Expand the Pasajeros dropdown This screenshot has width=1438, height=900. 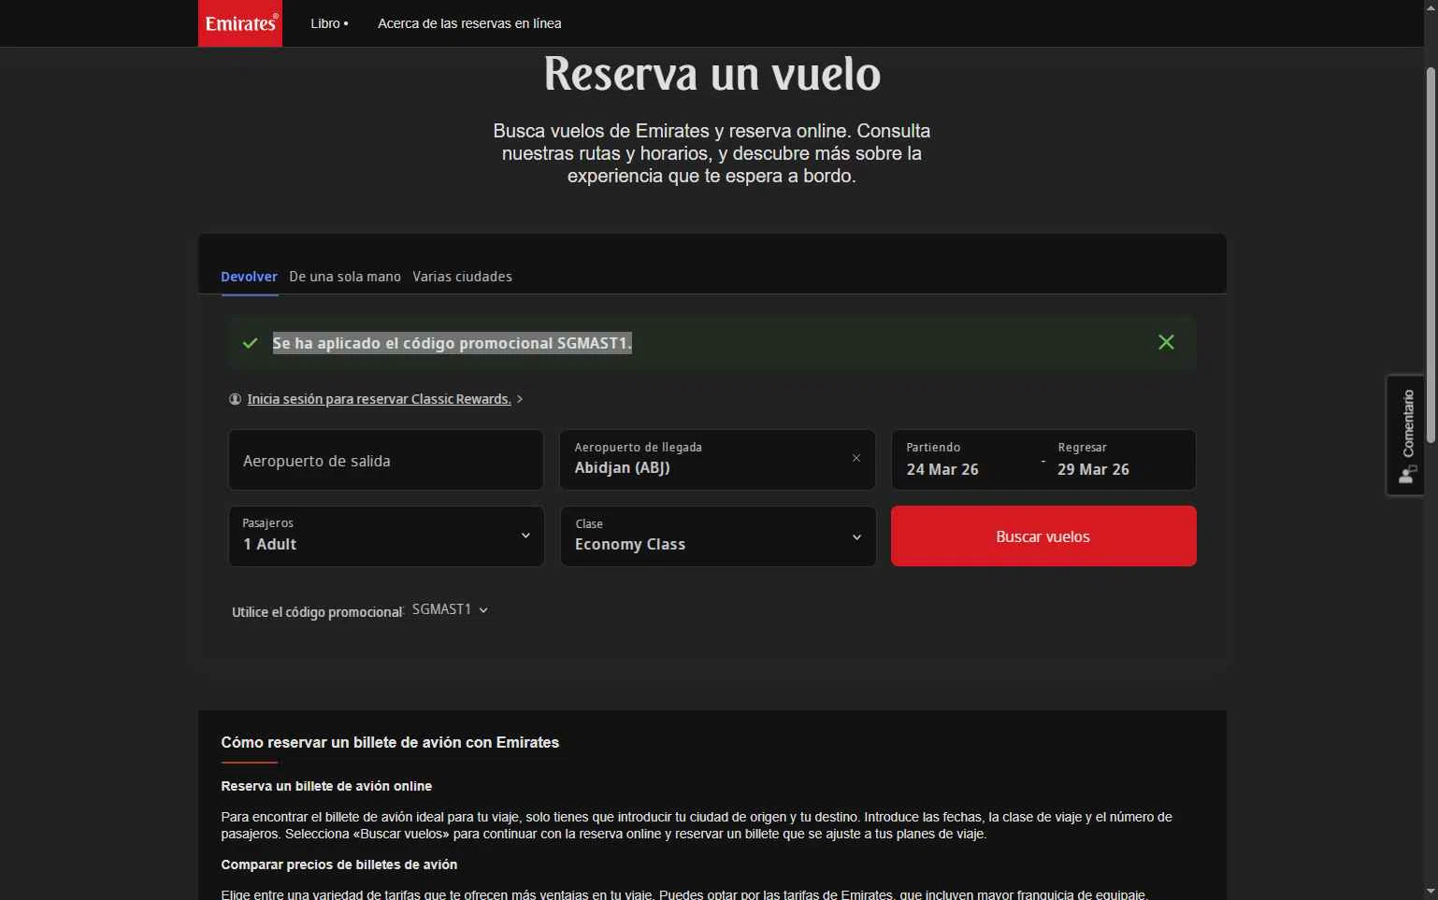click(385, 536)
